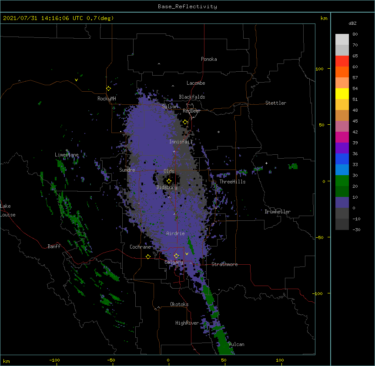Image resolution: width=375 pixels, height=366 pixels.
Task: Click the Innisfail town label
Action: [x=181, y=142]
